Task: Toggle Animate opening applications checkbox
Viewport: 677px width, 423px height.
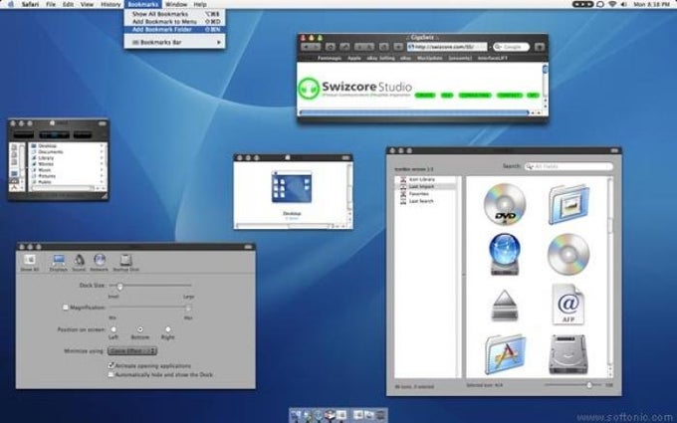Action: (x=111, y=365)
